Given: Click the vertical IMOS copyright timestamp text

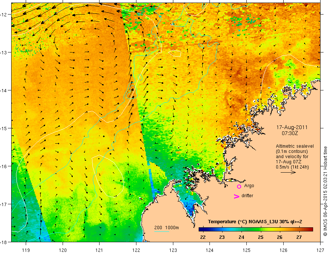Looking at the screenshot, I should 325,191.
